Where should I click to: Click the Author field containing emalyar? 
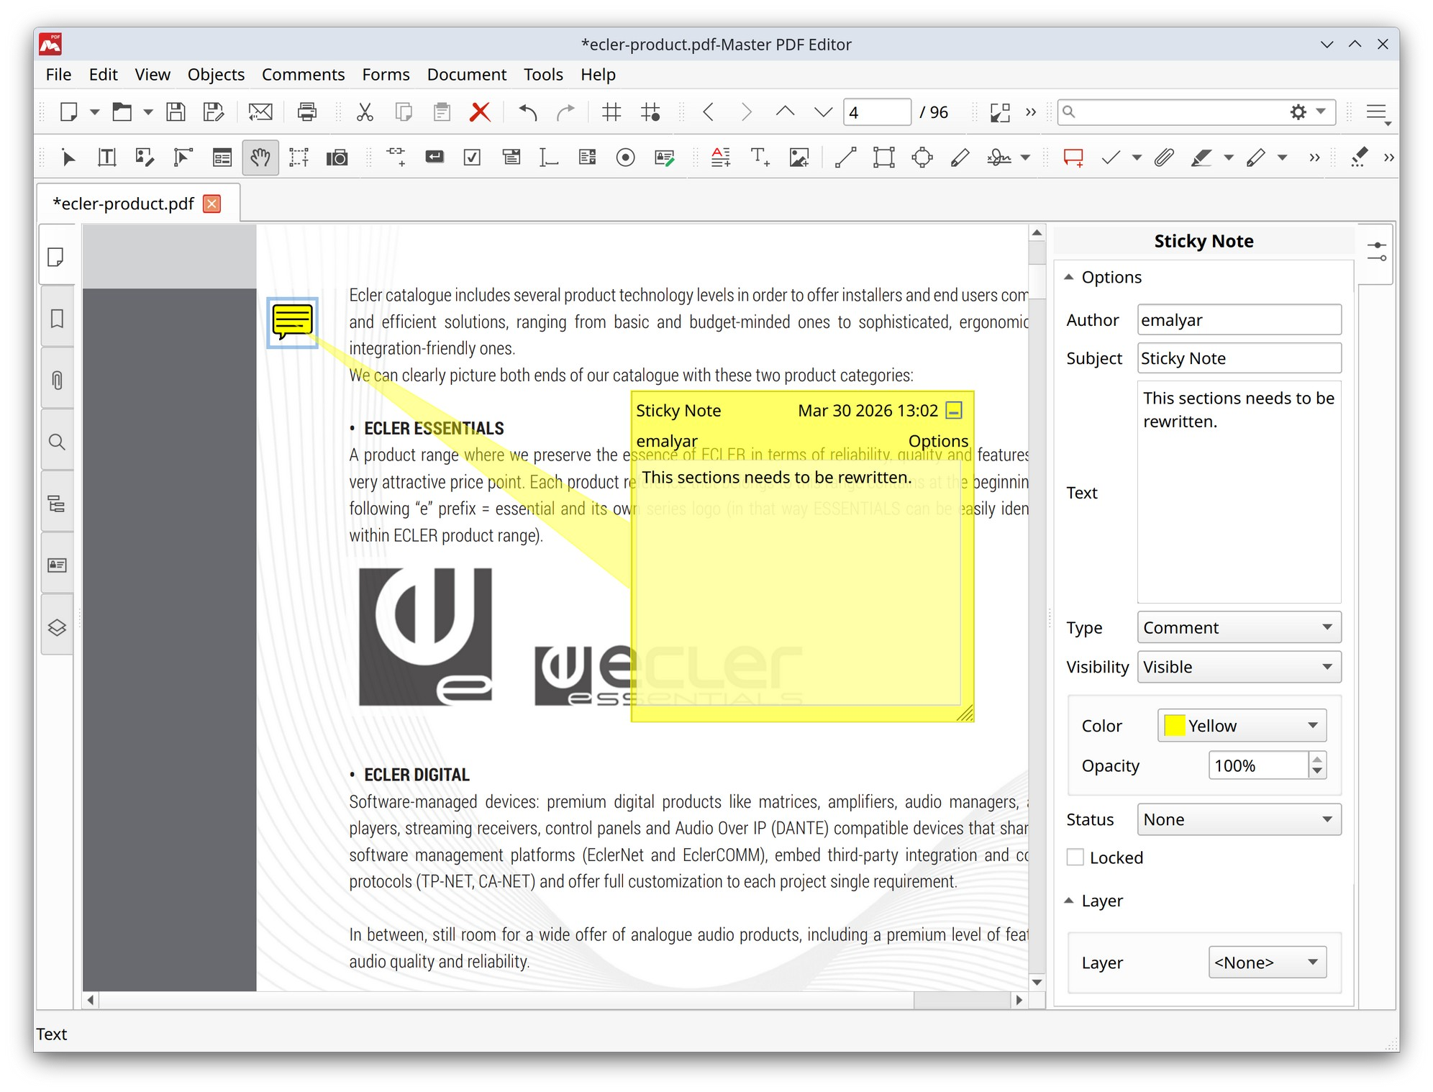pos(1239,319)
